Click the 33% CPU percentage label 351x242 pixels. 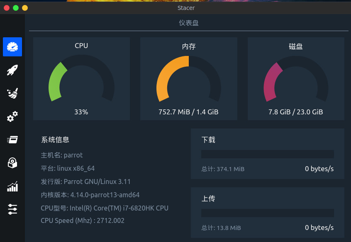tap(81, 112)
